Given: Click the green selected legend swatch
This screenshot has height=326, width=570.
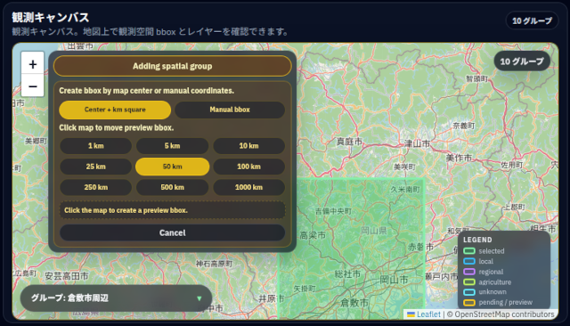Looking at the screenshot, I should (x=469, y=251).
